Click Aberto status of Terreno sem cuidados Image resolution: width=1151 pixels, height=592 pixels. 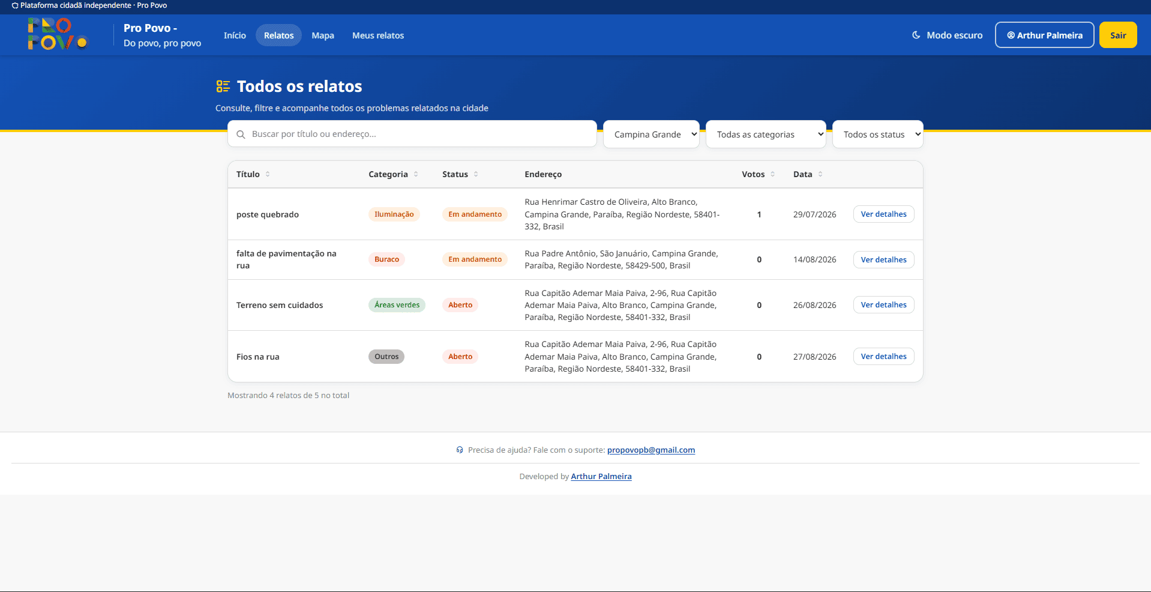[460, 305]
